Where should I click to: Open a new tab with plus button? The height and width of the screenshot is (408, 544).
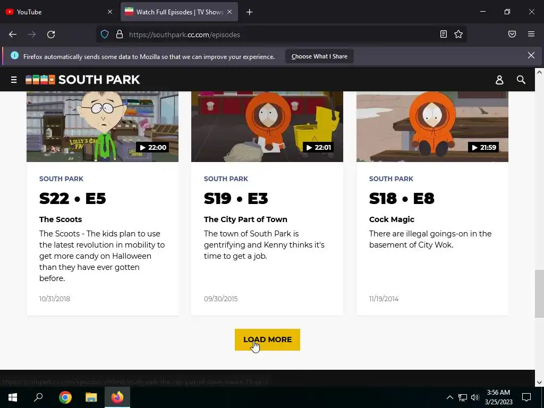click(x=250, y=12)
